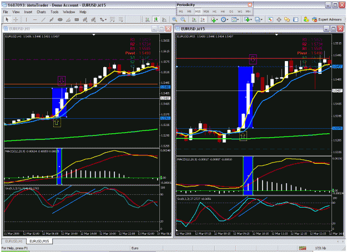
Task: Click the New Order icon
Action: [306, 19]
